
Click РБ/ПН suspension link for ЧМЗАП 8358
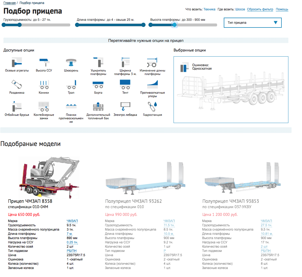pos(72,251)
